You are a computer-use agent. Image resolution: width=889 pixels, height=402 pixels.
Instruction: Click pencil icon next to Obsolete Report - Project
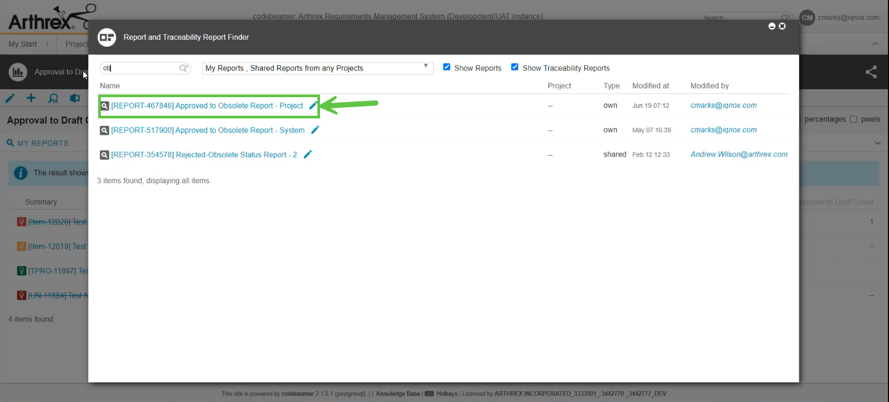coord(313,105)
